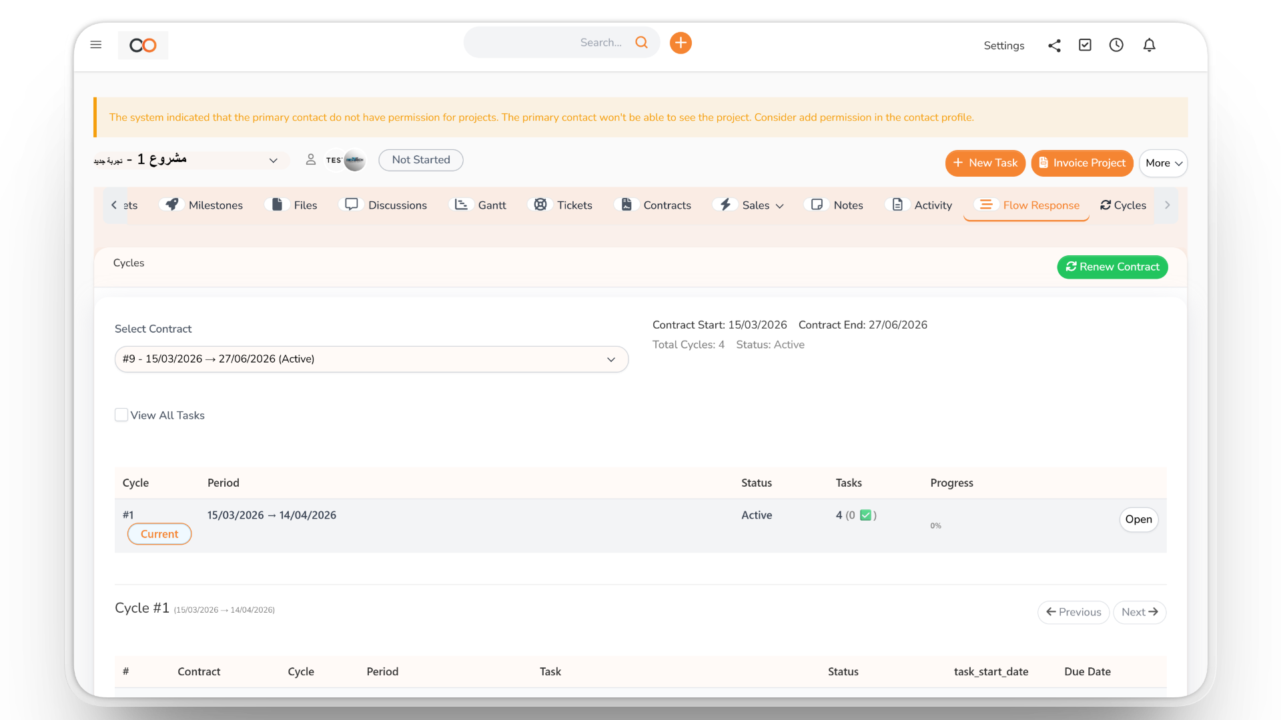Open the Milestones tab icon
1281x720 pixels.
point(172,205)
